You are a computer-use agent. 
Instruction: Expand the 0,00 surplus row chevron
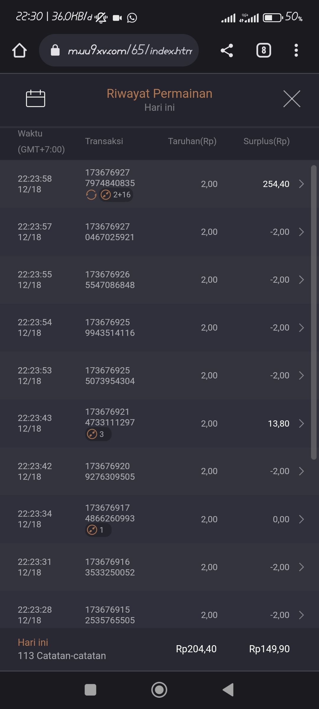tap(301, 519)
